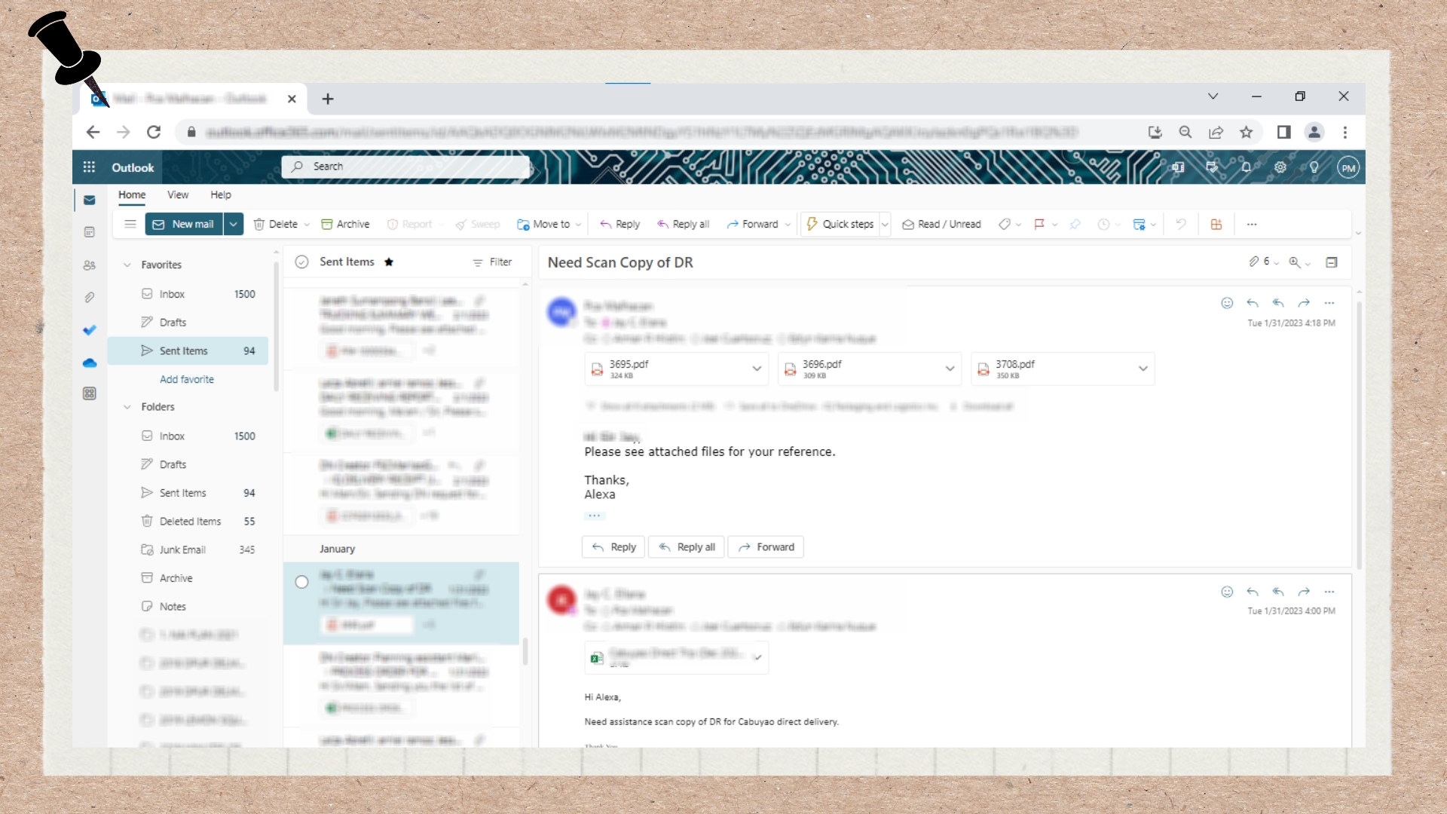Click the emoji reaction icon on first message

[x=1227, y=303]
